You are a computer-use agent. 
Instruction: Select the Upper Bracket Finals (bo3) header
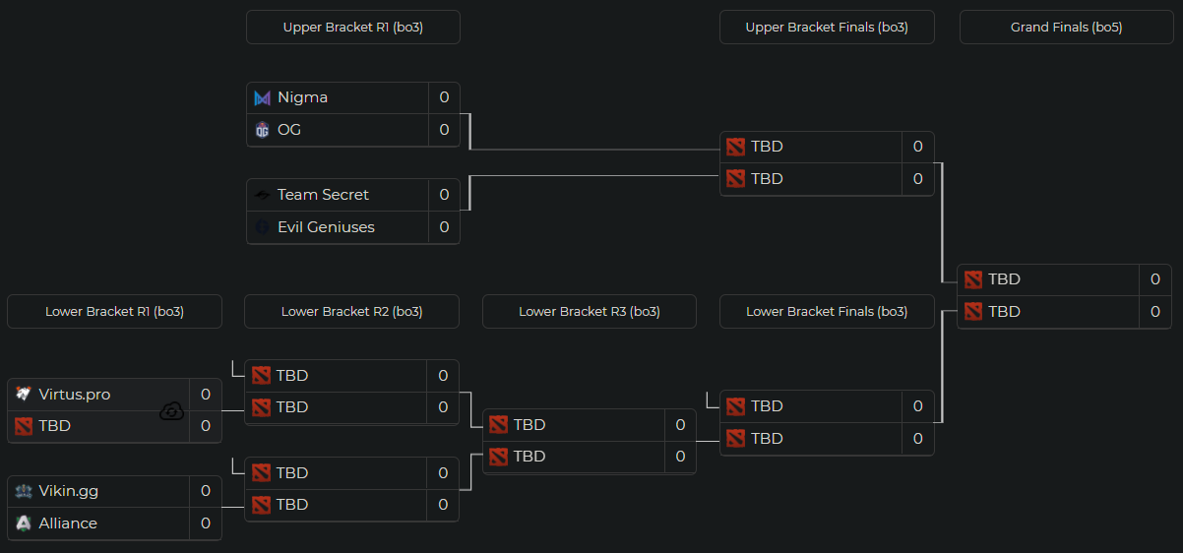coord(827,28)
